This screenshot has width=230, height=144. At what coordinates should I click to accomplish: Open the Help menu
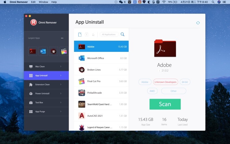tap(54, 2)
